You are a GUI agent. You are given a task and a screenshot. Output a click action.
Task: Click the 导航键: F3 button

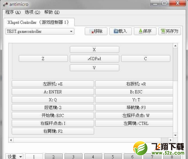point(134,108)
